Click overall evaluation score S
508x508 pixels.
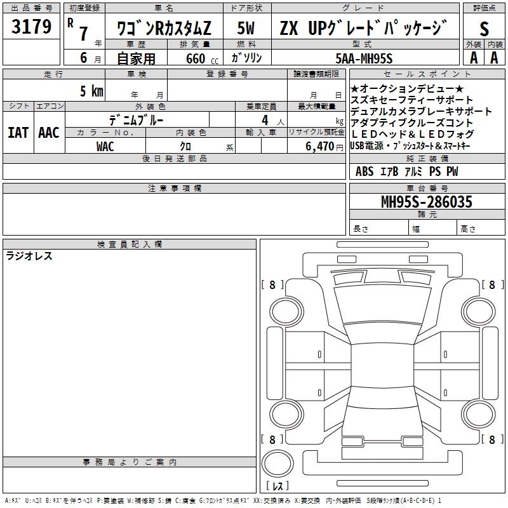484,29
